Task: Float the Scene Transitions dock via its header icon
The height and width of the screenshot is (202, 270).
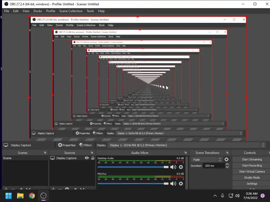Action: point(227,153)
